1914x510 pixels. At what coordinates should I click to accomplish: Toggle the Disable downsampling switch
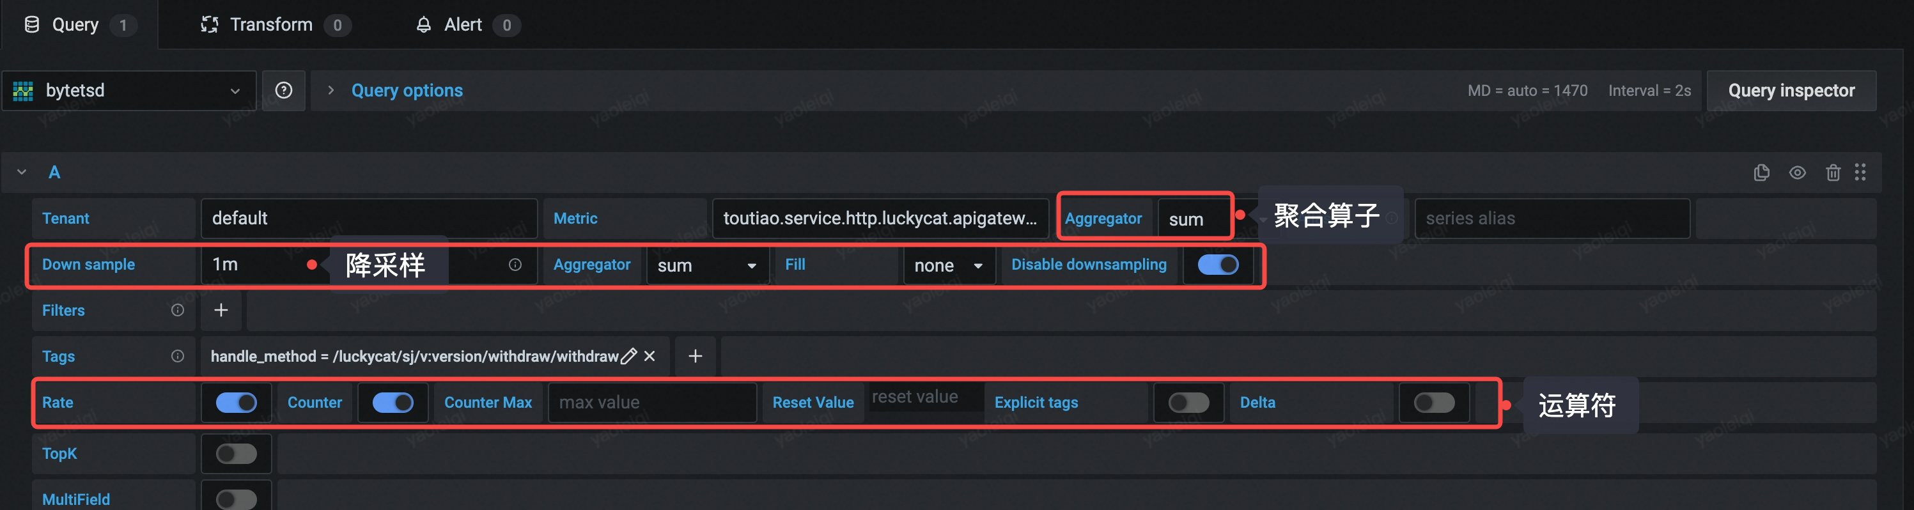pos(1218,265)
